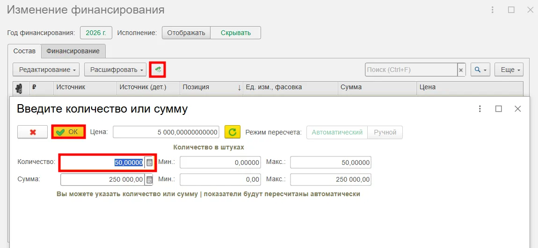The image size is (538, 248).
Task: Sort by the Позиция column header
Action: click(211, 87)
